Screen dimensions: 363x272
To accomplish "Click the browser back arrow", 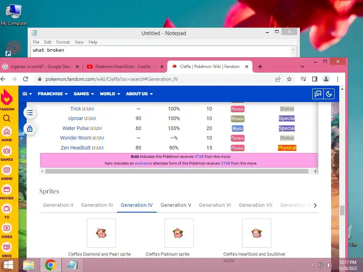I will click(x=3, y=79).
